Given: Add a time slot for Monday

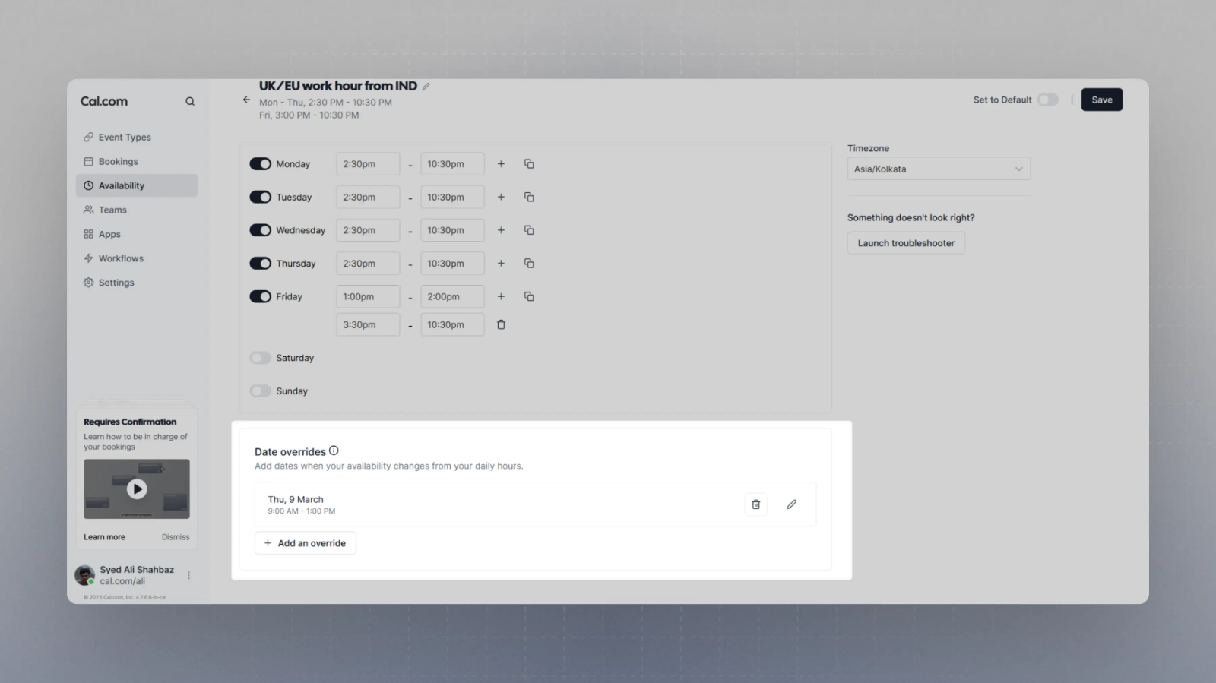Looking at the screenshot, I should pyautogui.click(x=501, y=164).
